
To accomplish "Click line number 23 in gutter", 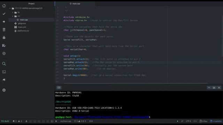I will coord(57,62).
